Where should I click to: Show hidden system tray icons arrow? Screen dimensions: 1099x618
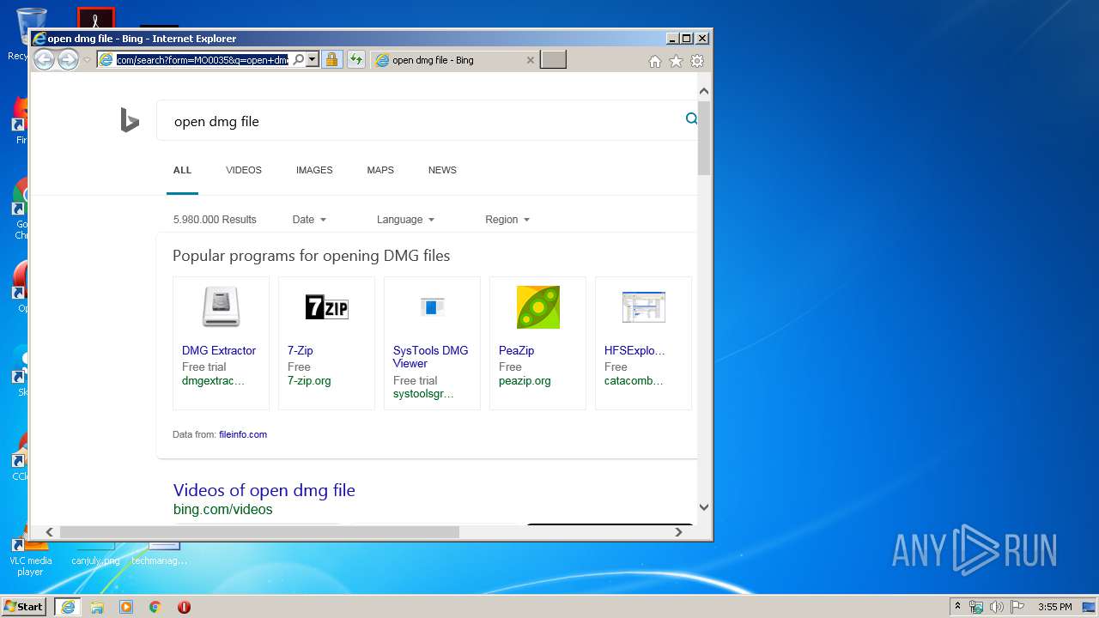(957, 607)
